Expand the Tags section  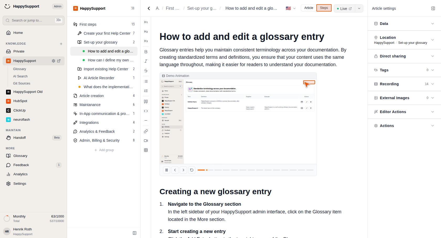pos(404,70)
